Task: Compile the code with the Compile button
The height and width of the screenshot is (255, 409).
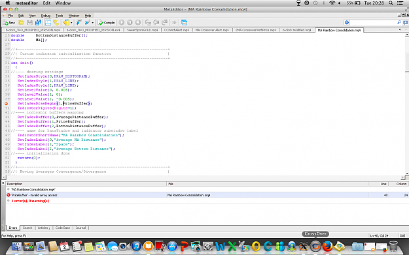Action: click(x=107, y=23)
